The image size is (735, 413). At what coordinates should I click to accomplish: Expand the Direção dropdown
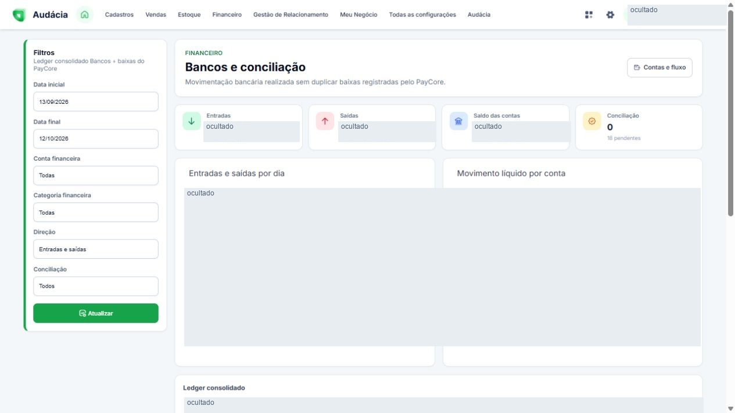coord(96,249)
